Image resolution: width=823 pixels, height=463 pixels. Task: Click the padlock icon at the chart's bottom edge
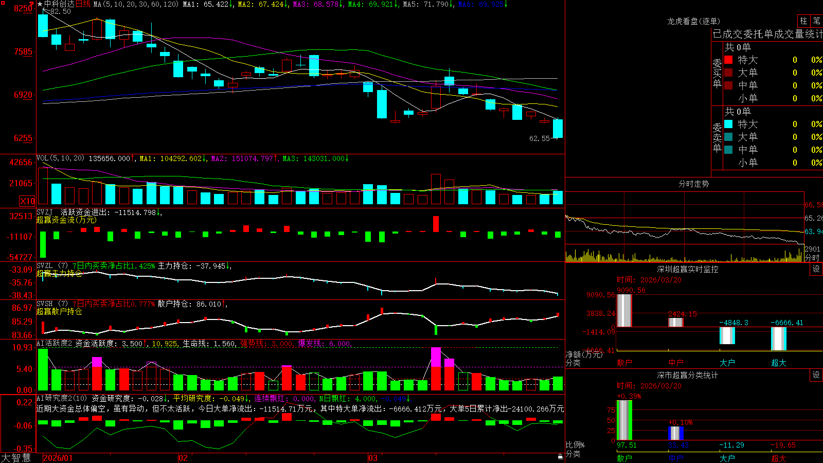point(560,457)
